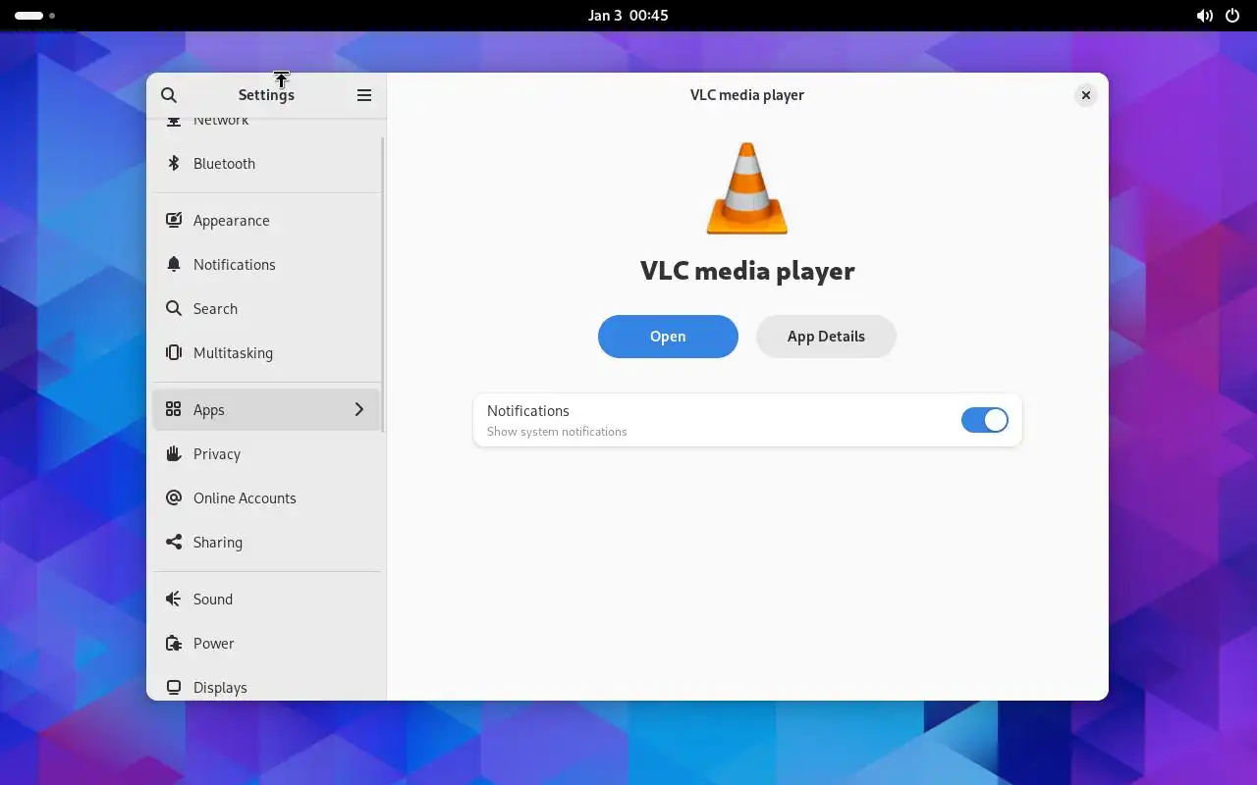Click the Power icon in sidebar
Screen dimensions: 1257x785
coord(174,643)
